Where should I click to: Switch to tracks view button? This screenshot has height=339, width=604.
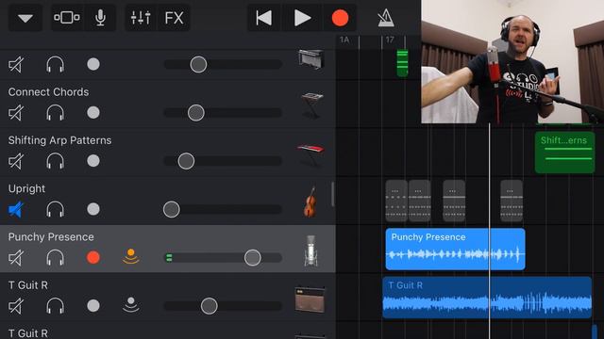coord(67,18)
